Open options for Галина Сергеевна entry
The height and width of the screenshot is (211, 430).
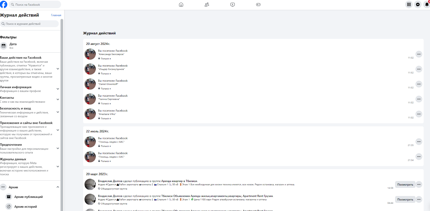click(x=419, y=99)
